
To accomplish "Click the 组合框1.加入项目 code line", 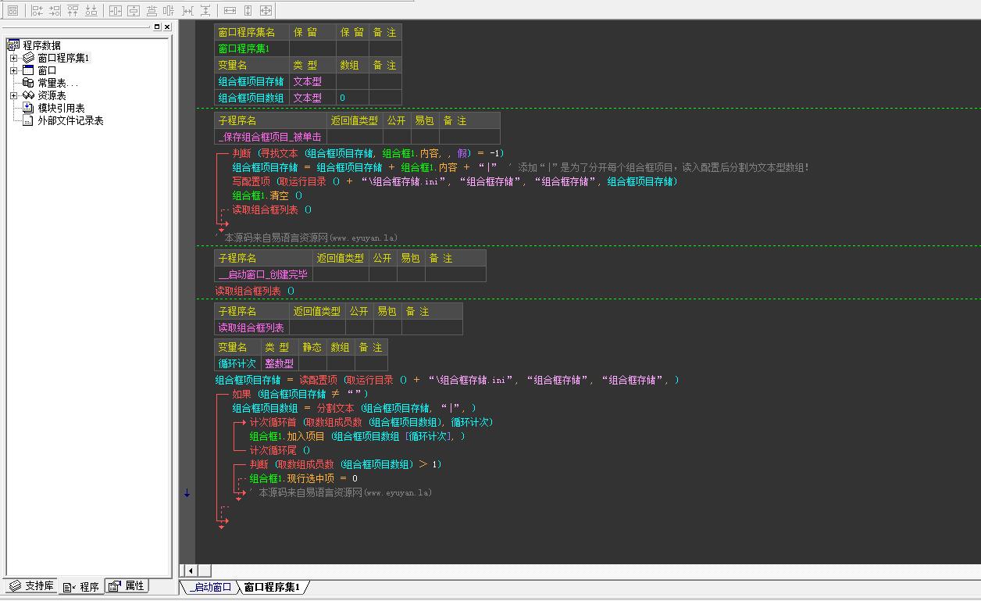I will [x=358, y=436].
